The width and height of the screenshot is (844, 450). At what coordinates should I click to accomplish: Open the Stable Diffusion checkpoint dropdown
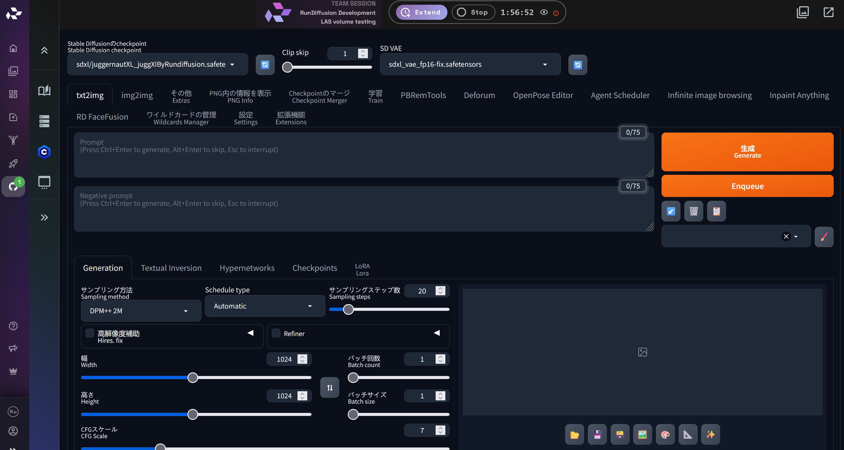click(x=158, y=64)
